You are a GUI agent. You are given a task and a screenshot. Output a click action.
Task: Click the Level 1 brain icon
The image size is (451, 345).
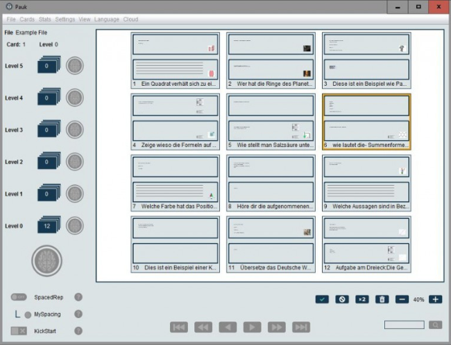pos(75,193)
